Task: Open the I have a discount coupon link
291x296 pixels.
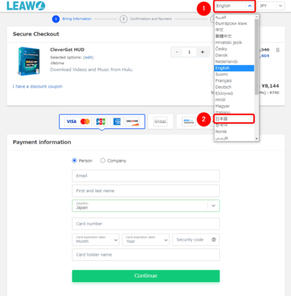Action: click(x=38, y=86)
